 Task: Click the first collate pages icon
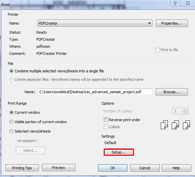tap(164, 125)
